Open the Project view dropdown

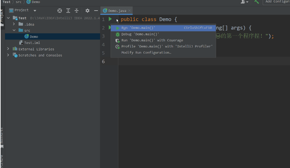(35, 11)
